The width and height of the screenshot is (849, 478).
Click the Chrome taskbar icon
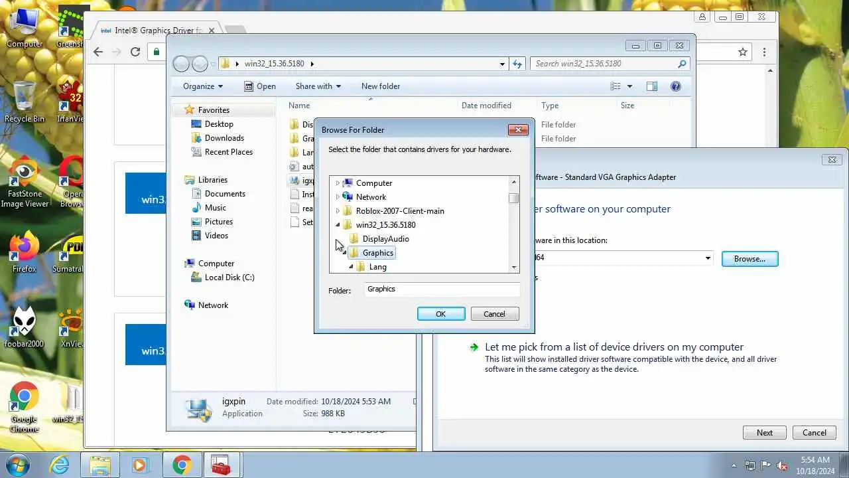(182, 464)
